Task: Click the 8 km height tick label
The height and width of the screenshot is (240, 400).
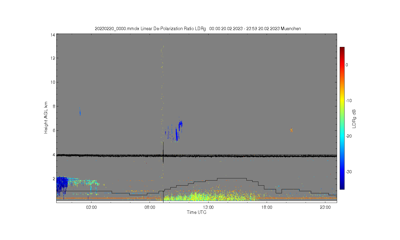Action: 54,106
